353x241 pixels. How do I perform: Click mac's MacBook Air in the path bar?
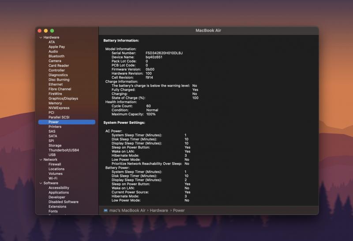click(x=128, y=211)
